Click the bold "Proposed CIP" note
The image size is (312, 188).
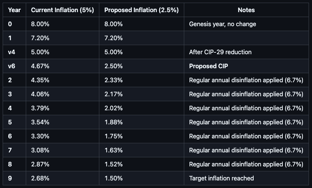[209, 66]
